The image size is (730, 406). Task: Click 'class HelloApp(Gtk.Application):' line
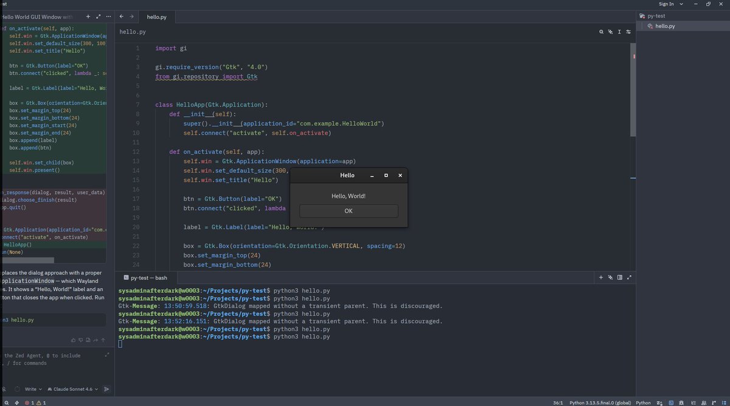point(212,105)
